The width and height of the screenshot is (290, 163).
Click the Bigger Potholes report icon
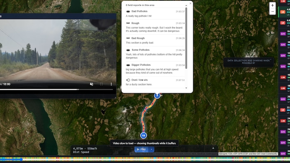click(128, 65)
